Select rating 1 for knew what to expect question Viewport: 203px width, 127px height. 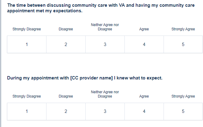(27, 111)
